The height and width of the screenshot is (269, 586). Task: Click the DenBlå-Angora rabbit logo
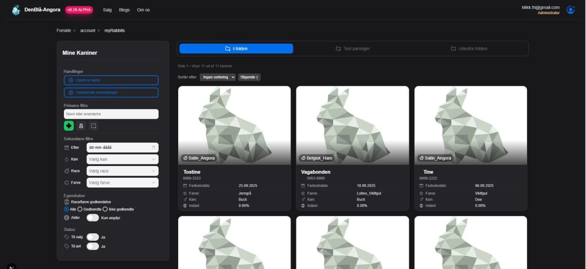point(16,10)
